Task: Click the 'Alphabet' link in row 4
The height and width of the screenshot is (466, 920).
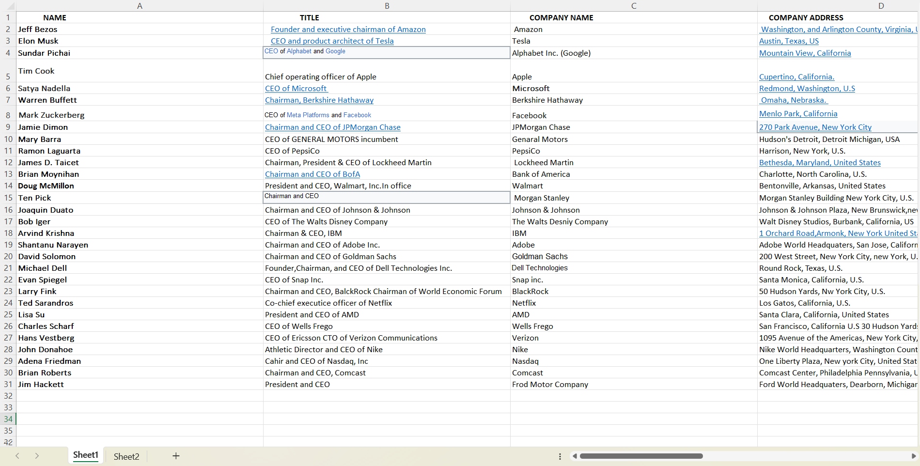Action: [x=299, y=51]
